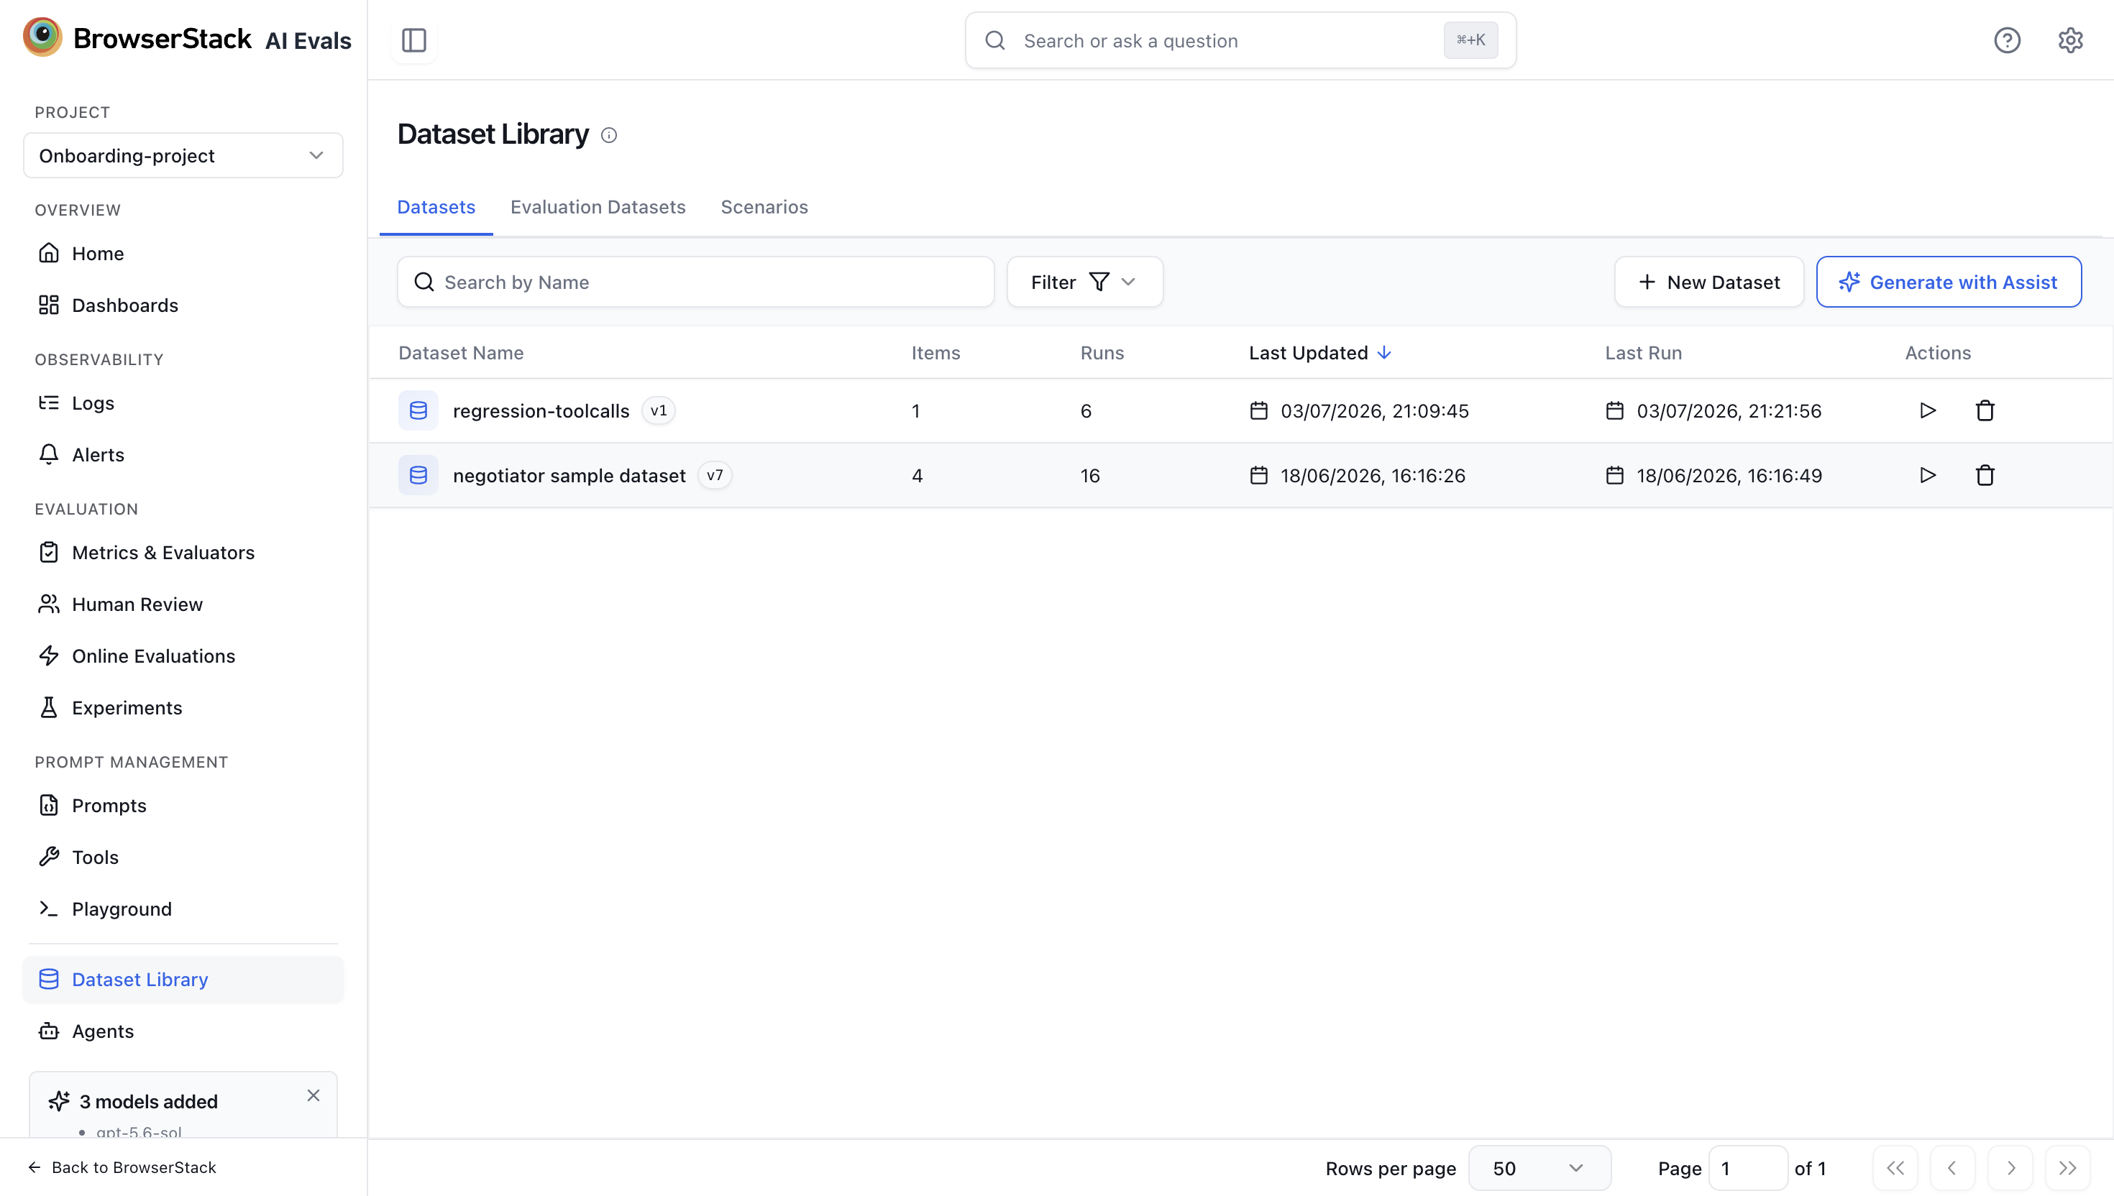Open the settings gear icon
The width and height of the screenshot is (2114, 1196).
[x=2069, y=40]
